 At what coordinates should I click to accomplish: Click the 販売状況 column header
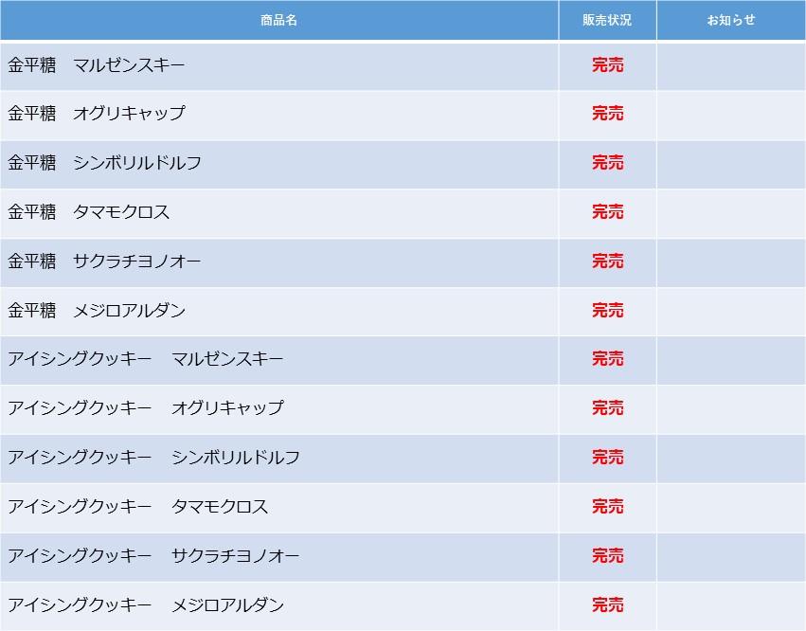[x=607, y=20]
